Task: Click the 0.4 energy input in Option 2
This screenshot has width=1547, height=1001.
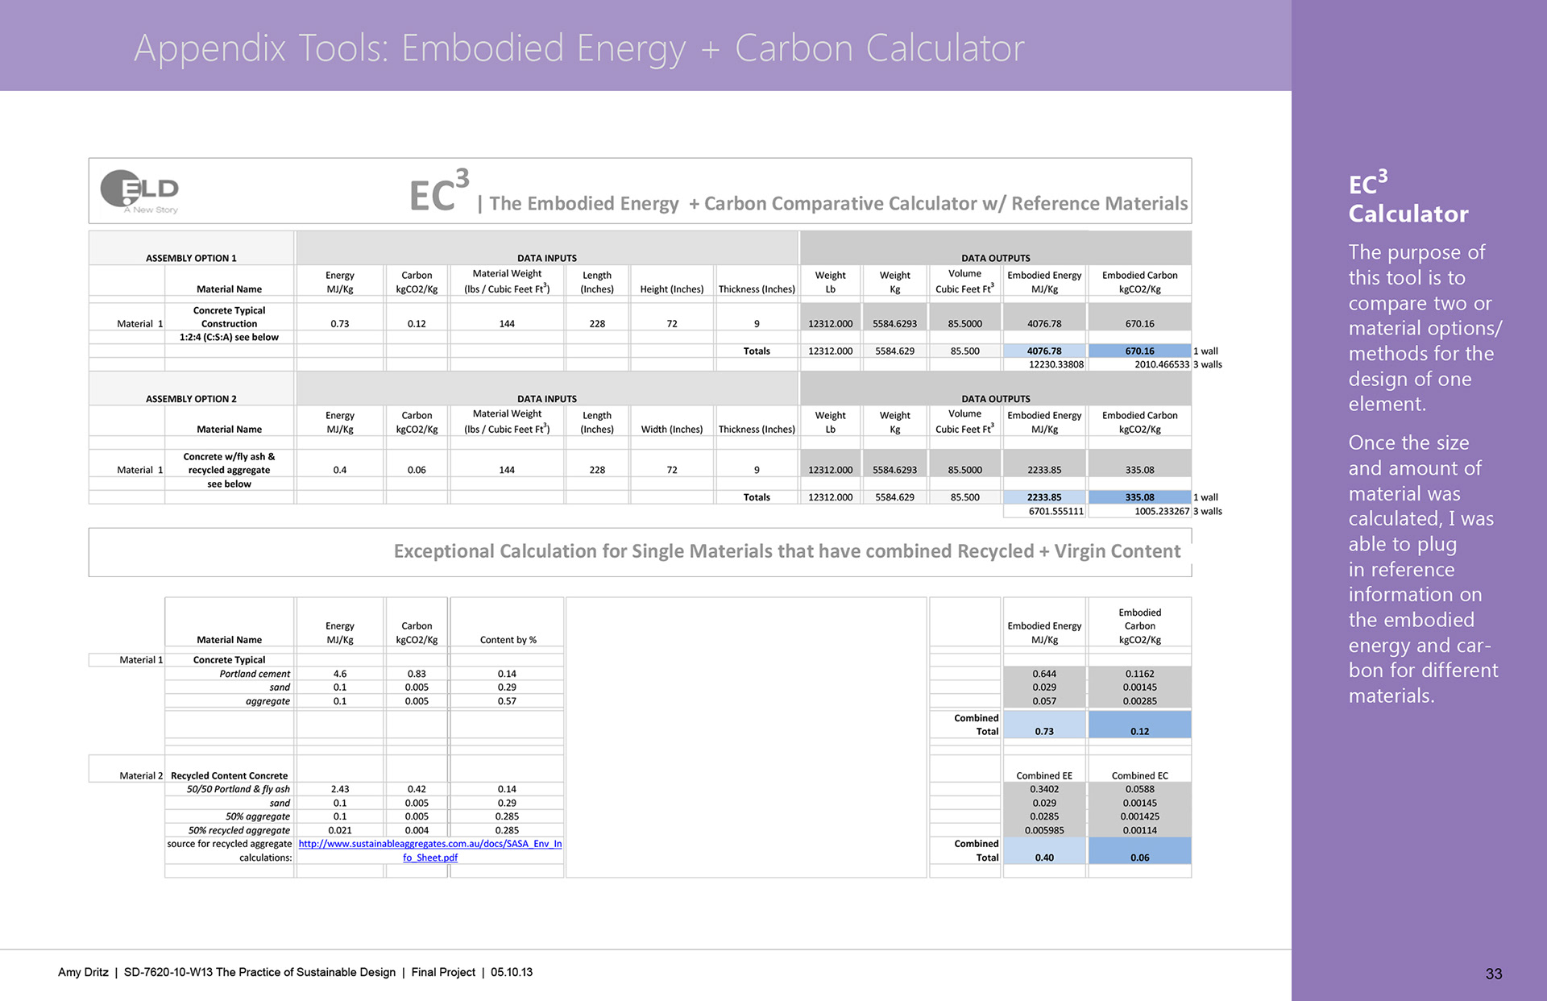Action: click(340, 470)
